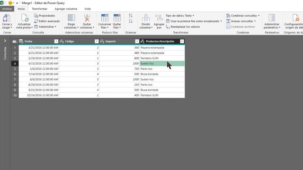The width and height of the screenshot is (303, 170).
Task: Open Combinar consultas menu
Action: 243,16
